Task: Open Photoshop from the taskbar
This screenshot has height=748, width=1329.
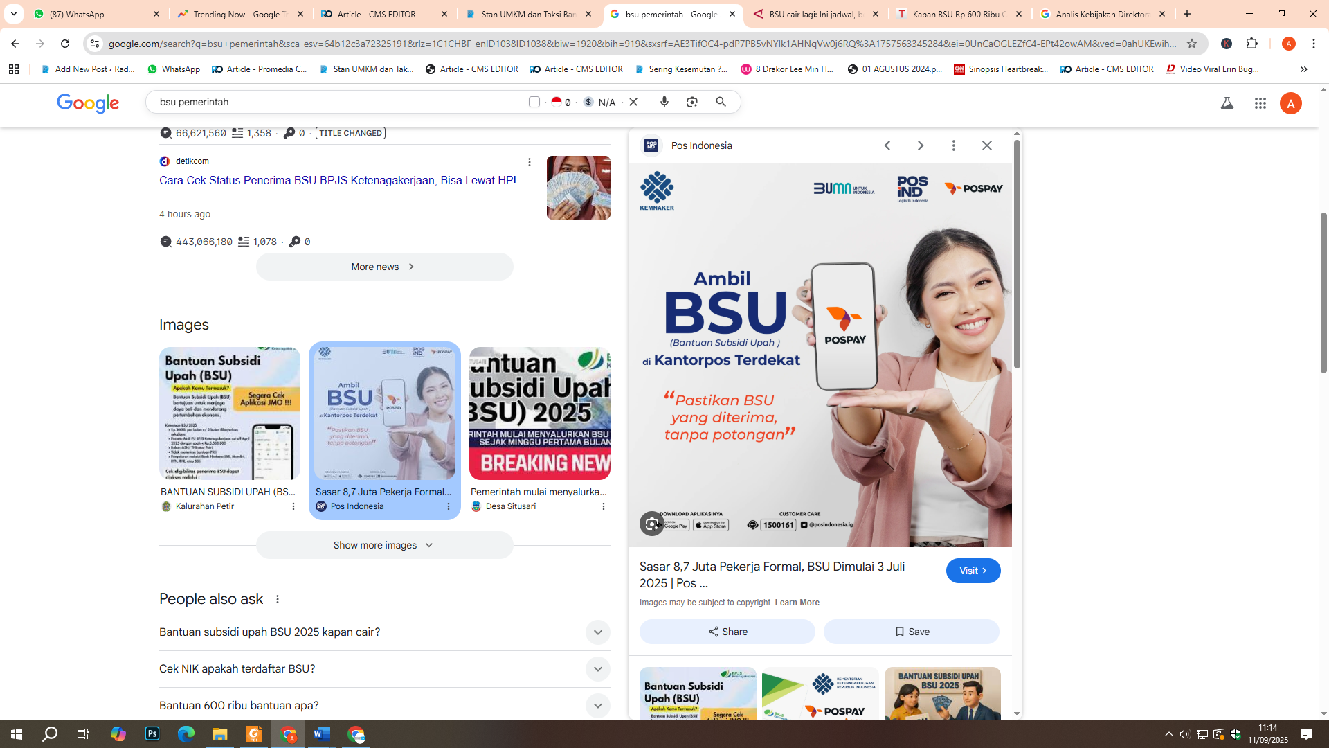Action: (152, 734)
